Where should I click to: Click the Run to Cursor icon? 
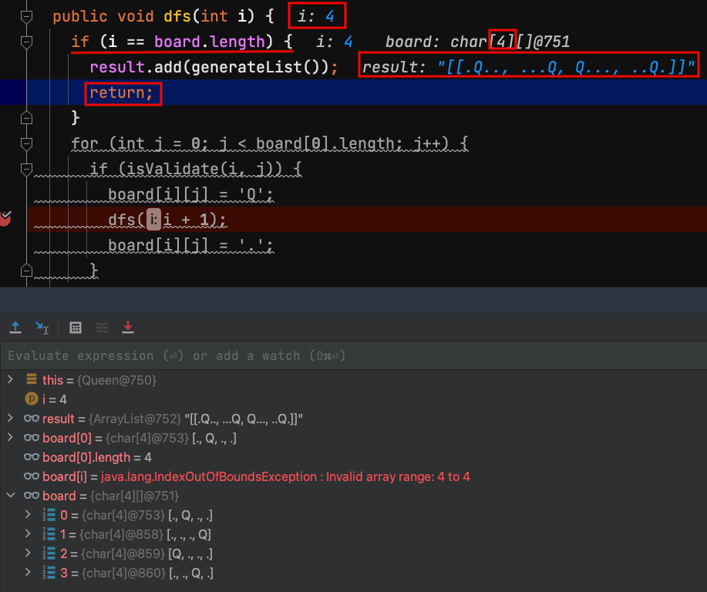(x=42, y=328)
